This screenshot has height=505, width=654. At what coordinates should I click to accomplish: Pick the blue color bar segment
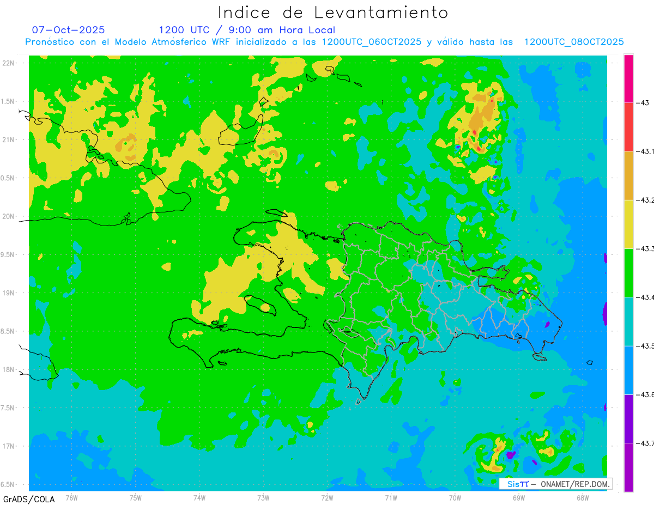pos(628,370)
